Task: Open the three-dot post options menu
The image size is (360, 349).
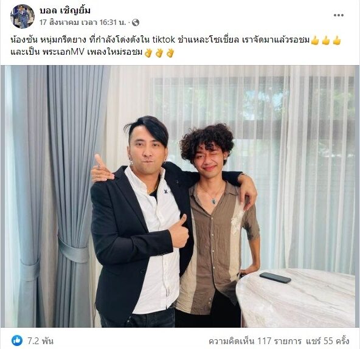Action: tap(339, 15)
